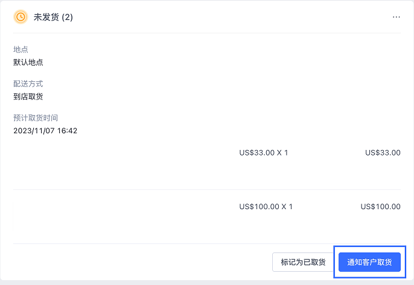The image size is (414, 285).
Task: Click the US$33.00 line total
Action: coord(383,152)
